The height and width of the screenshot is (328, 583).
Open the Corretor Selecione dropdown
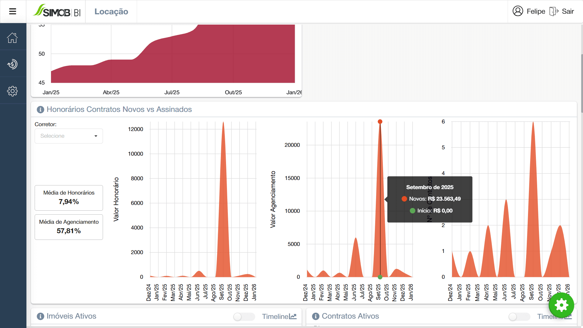click(x=69, y=136)
